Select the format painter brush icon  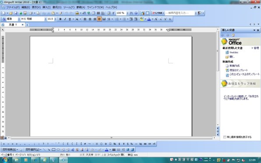point(61,13)
